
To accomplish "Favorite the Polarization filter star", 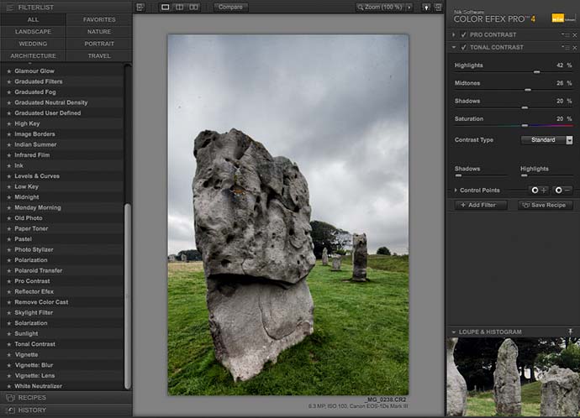I will coord(9,260).
